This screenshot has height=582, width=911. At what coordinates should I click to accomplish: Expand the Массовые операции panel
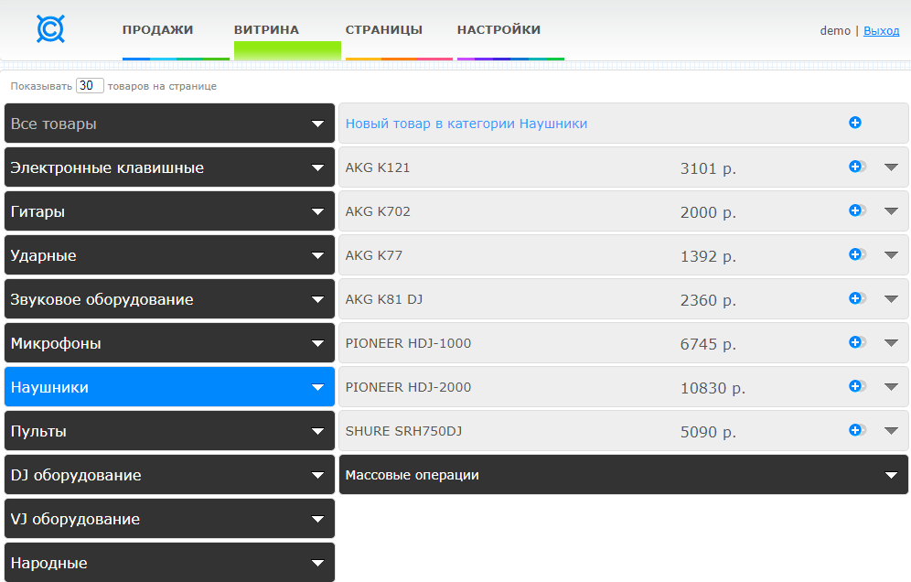click(892, 475)
